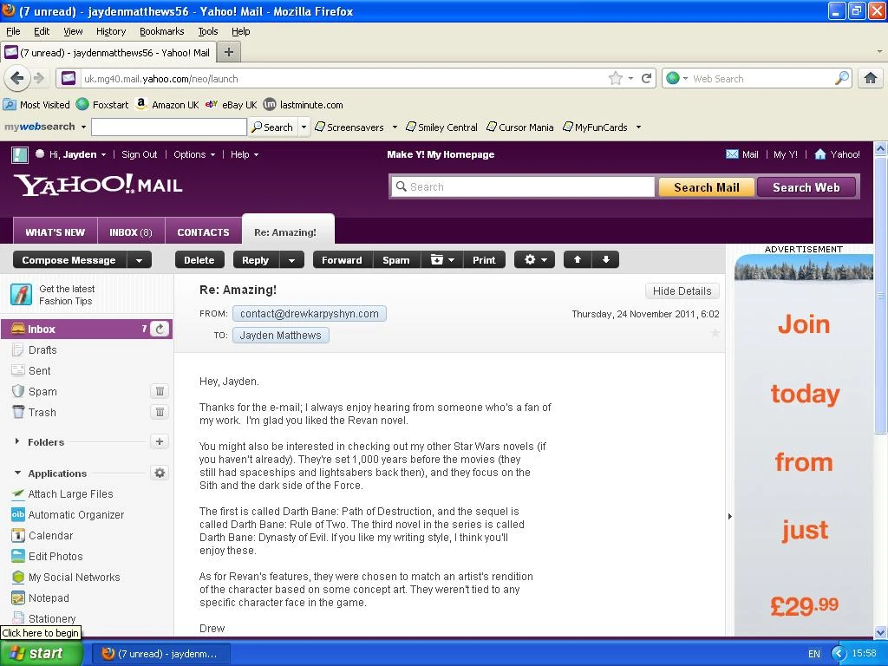Screen dimensions: 888x666
Task: Open the Drafts folder
Action: click(42, 350)
